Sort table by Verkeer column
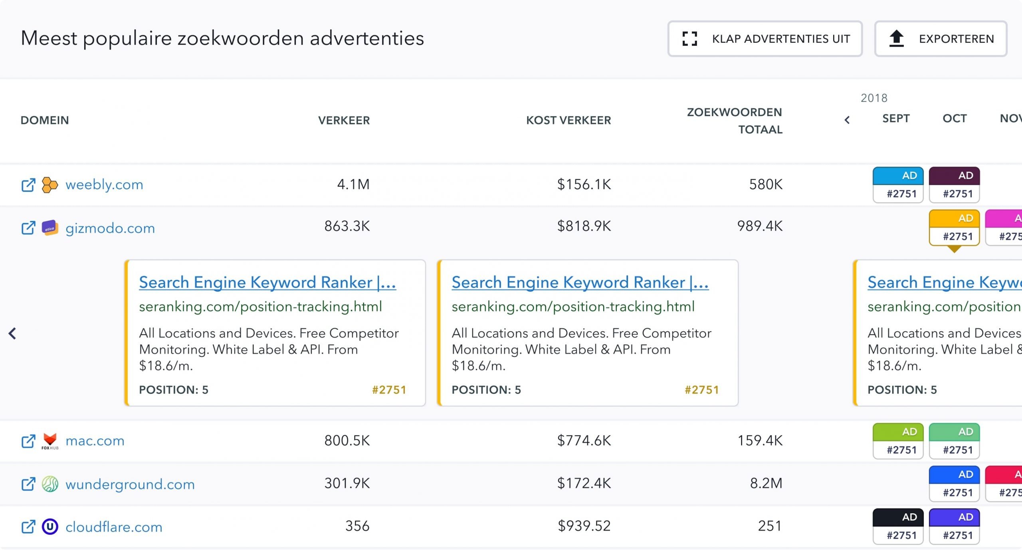This screenshot has height=550, width=1022. point(344,120)
